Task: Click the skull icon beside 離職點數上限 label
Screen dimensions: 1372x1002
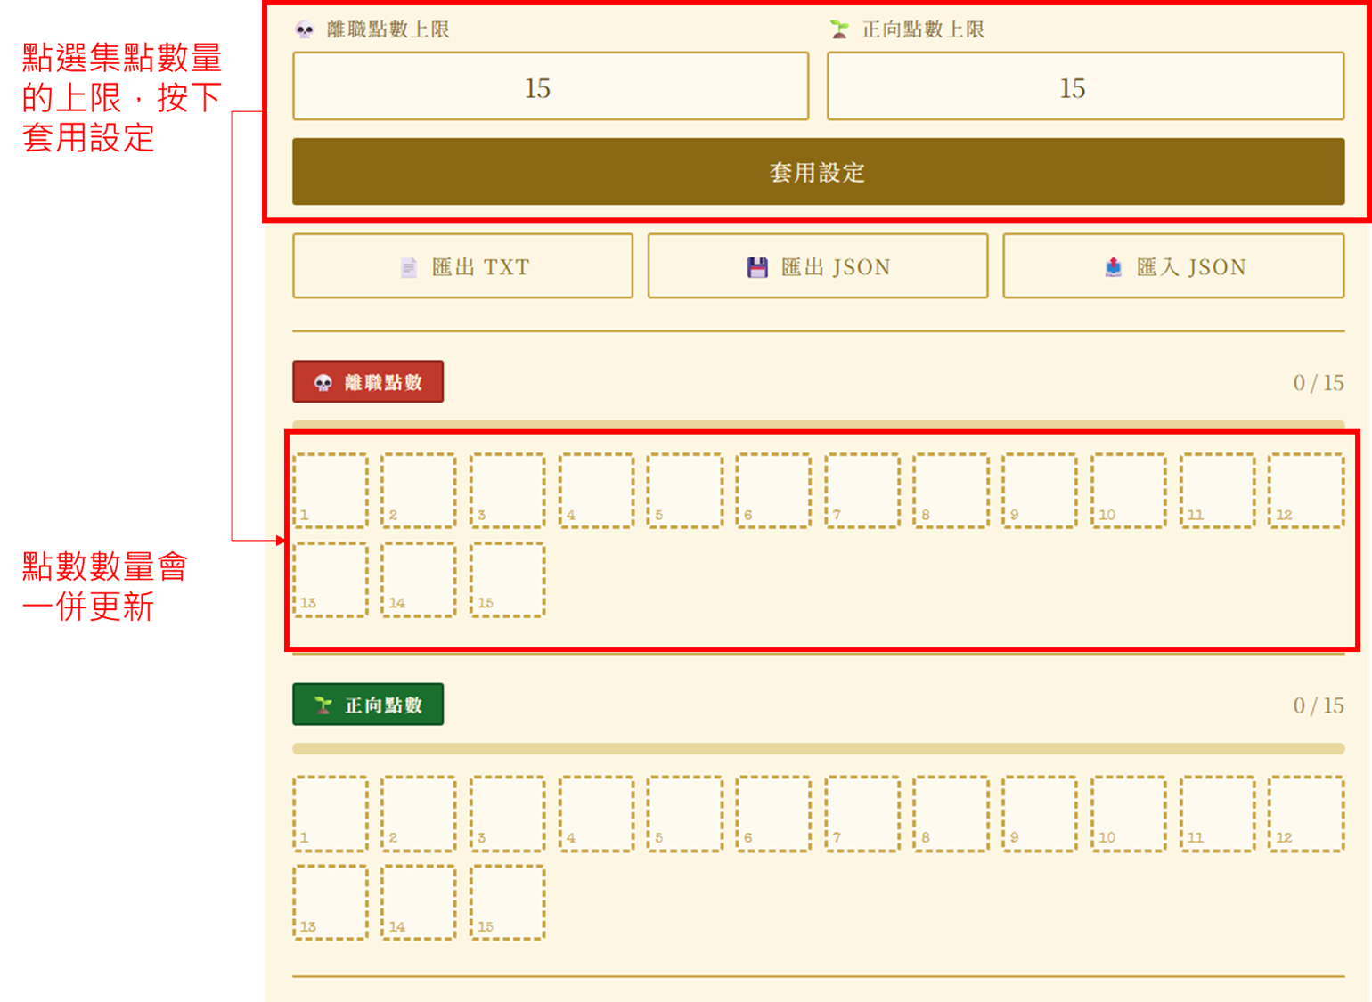Action: pos(305,29)
